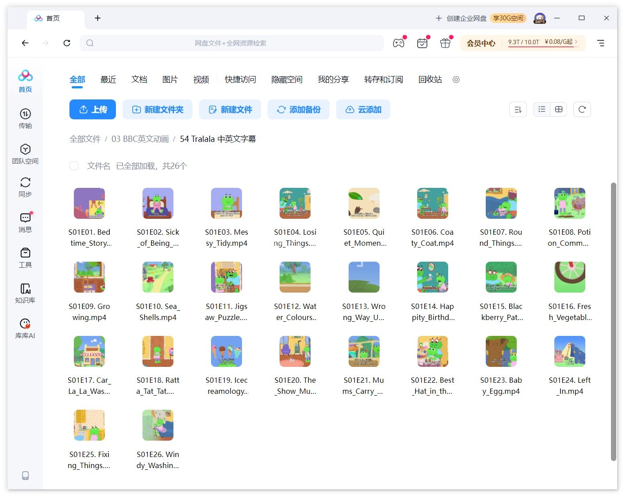626x499 pixels.
Task: Open 会员中心 storage plan details
Action: [x=523, y=43]
